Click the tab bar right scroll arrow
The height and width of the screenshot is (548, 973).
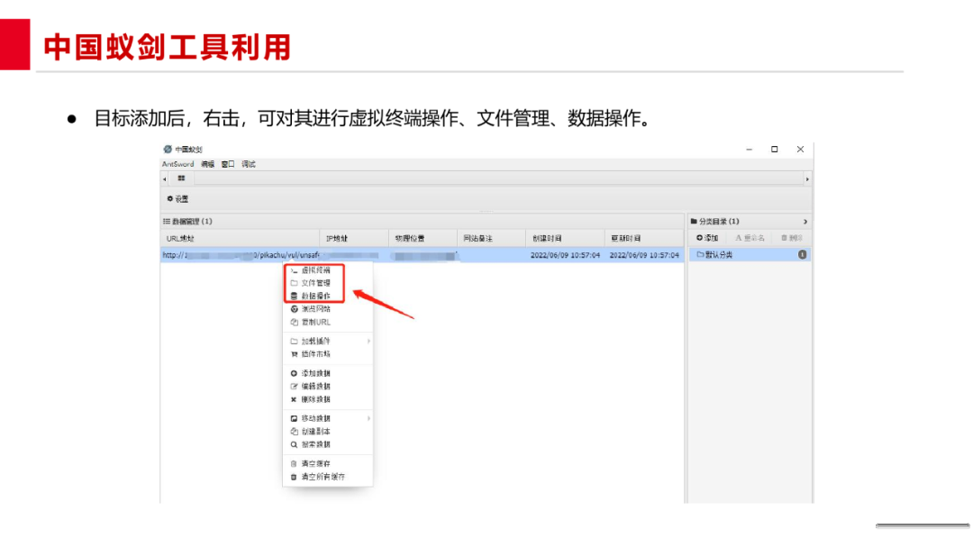[x=807, y=179]
